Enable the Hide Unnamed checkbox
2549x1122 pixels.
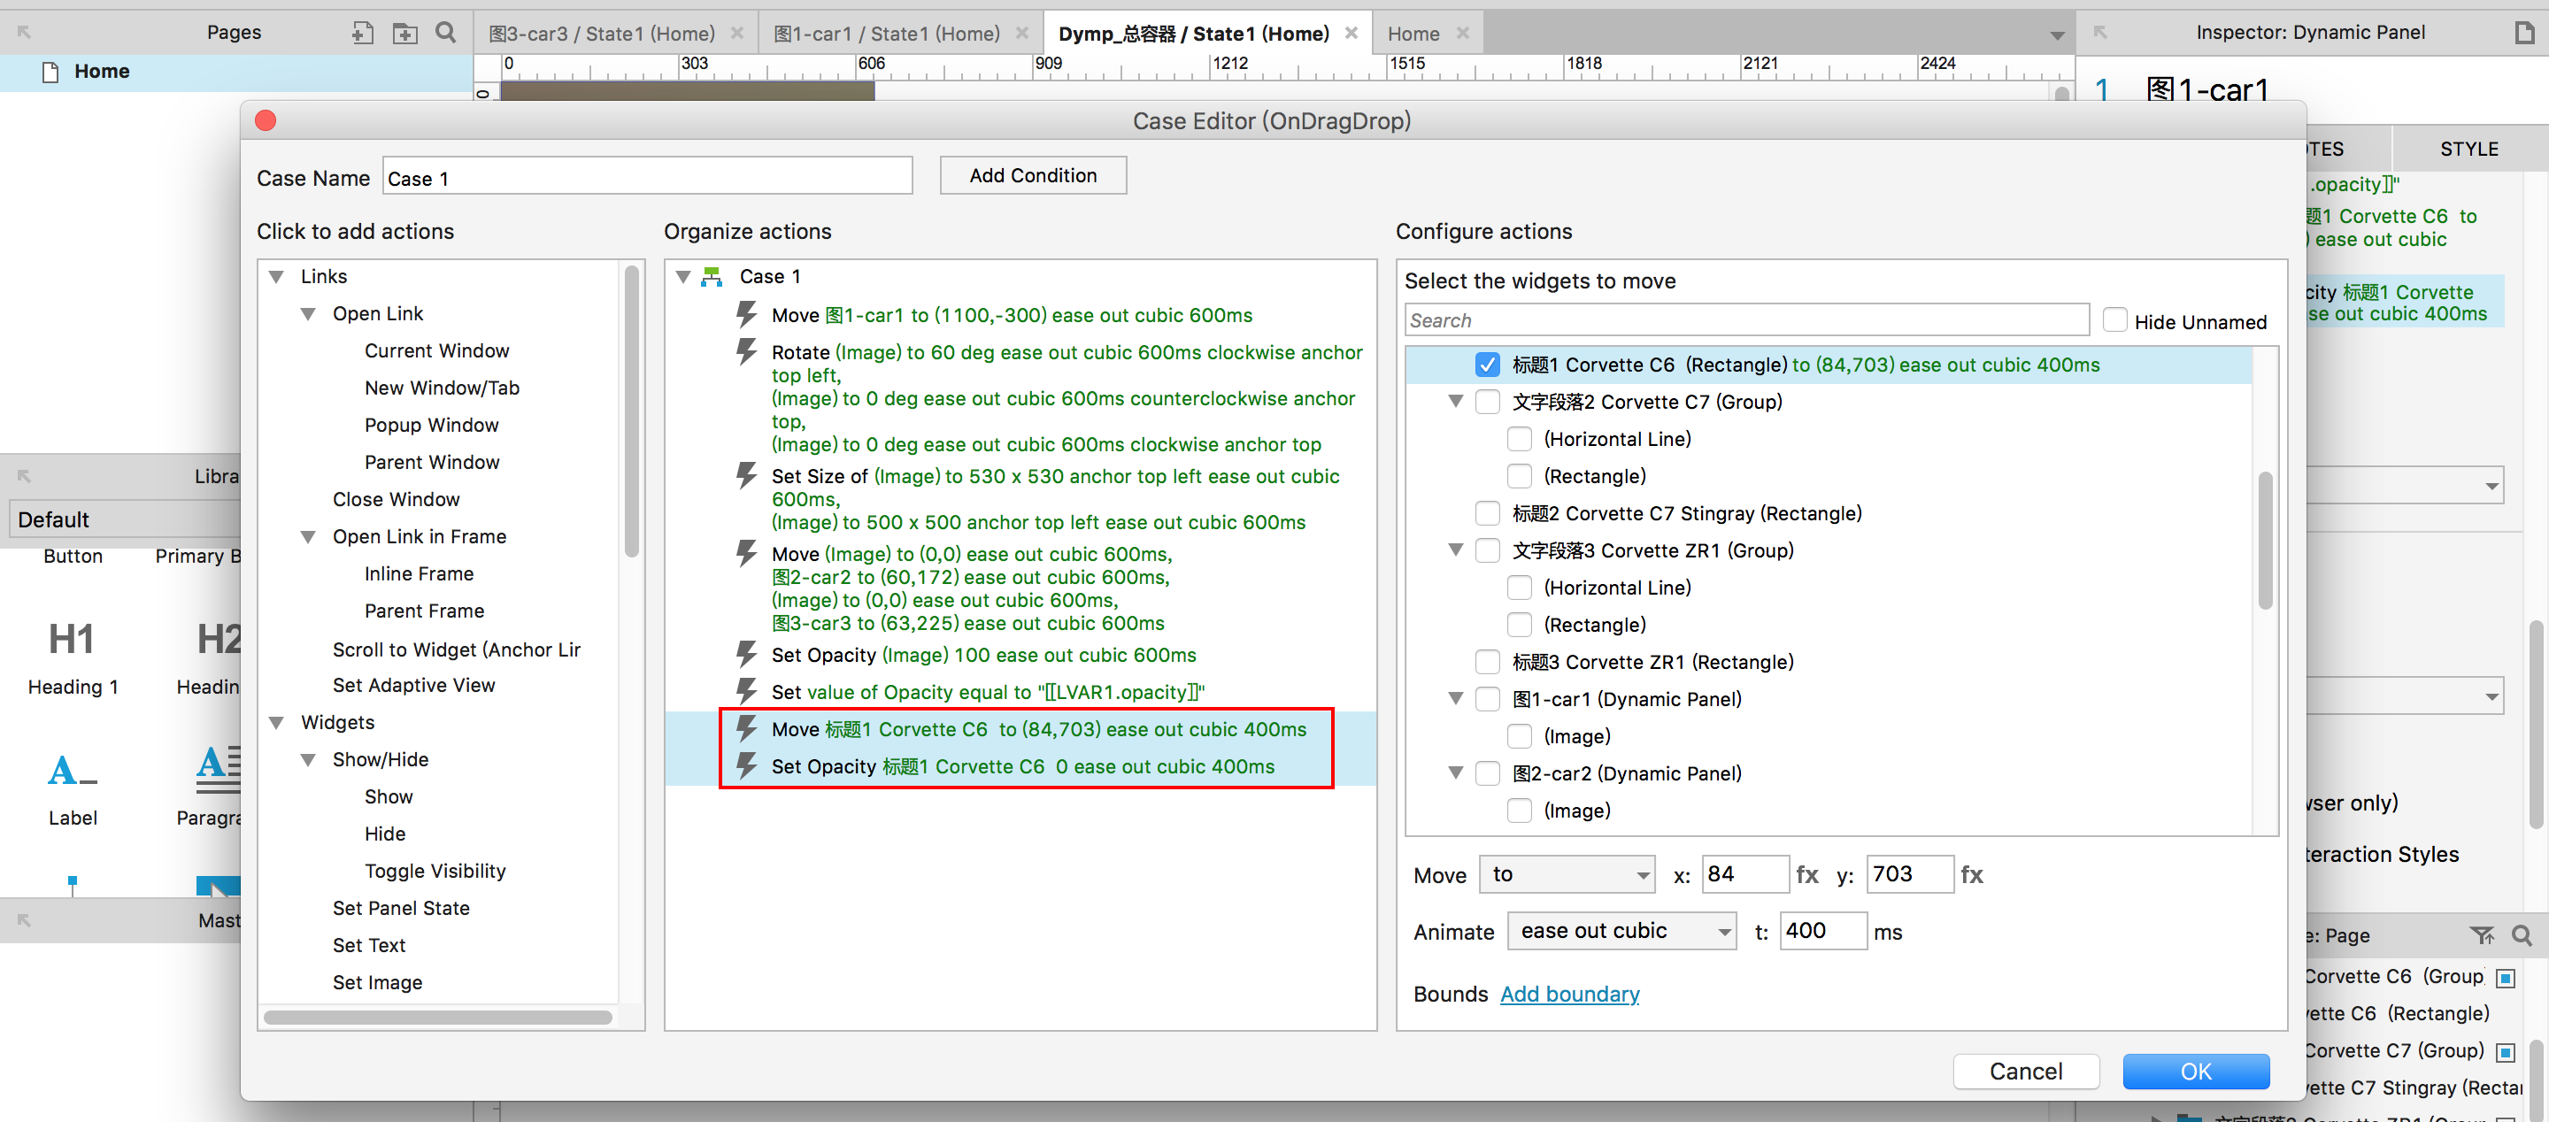tap(2114, 320)
